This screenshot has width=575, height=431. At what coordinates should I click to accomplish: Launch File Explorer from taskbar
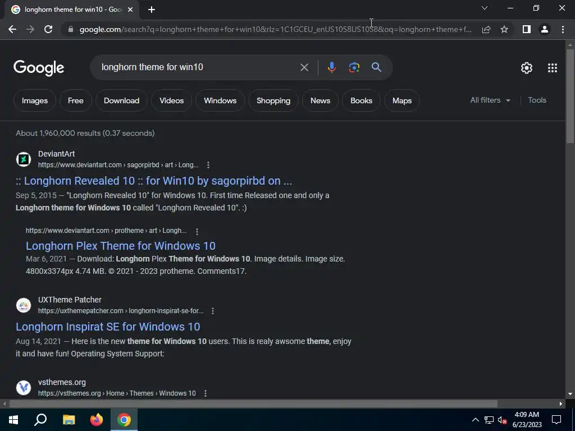(x=69, y=420)
